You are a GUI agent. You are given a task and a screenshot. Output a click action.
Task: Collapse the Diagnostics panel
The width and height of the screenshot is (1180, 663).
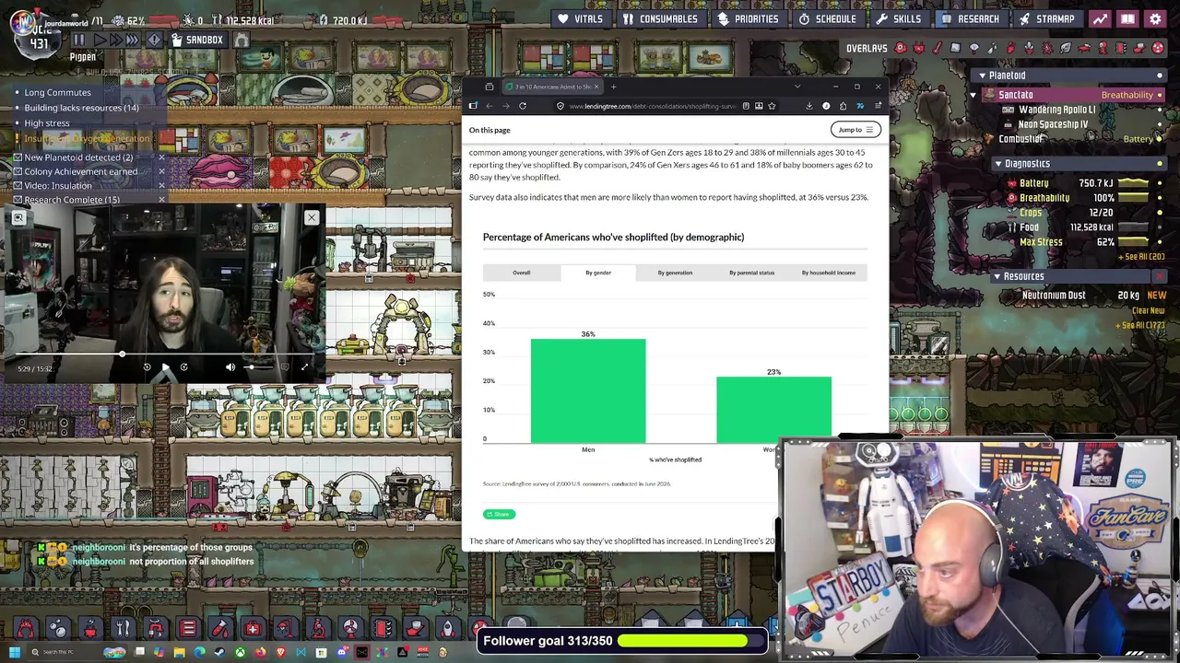click(x=997, y=164)
